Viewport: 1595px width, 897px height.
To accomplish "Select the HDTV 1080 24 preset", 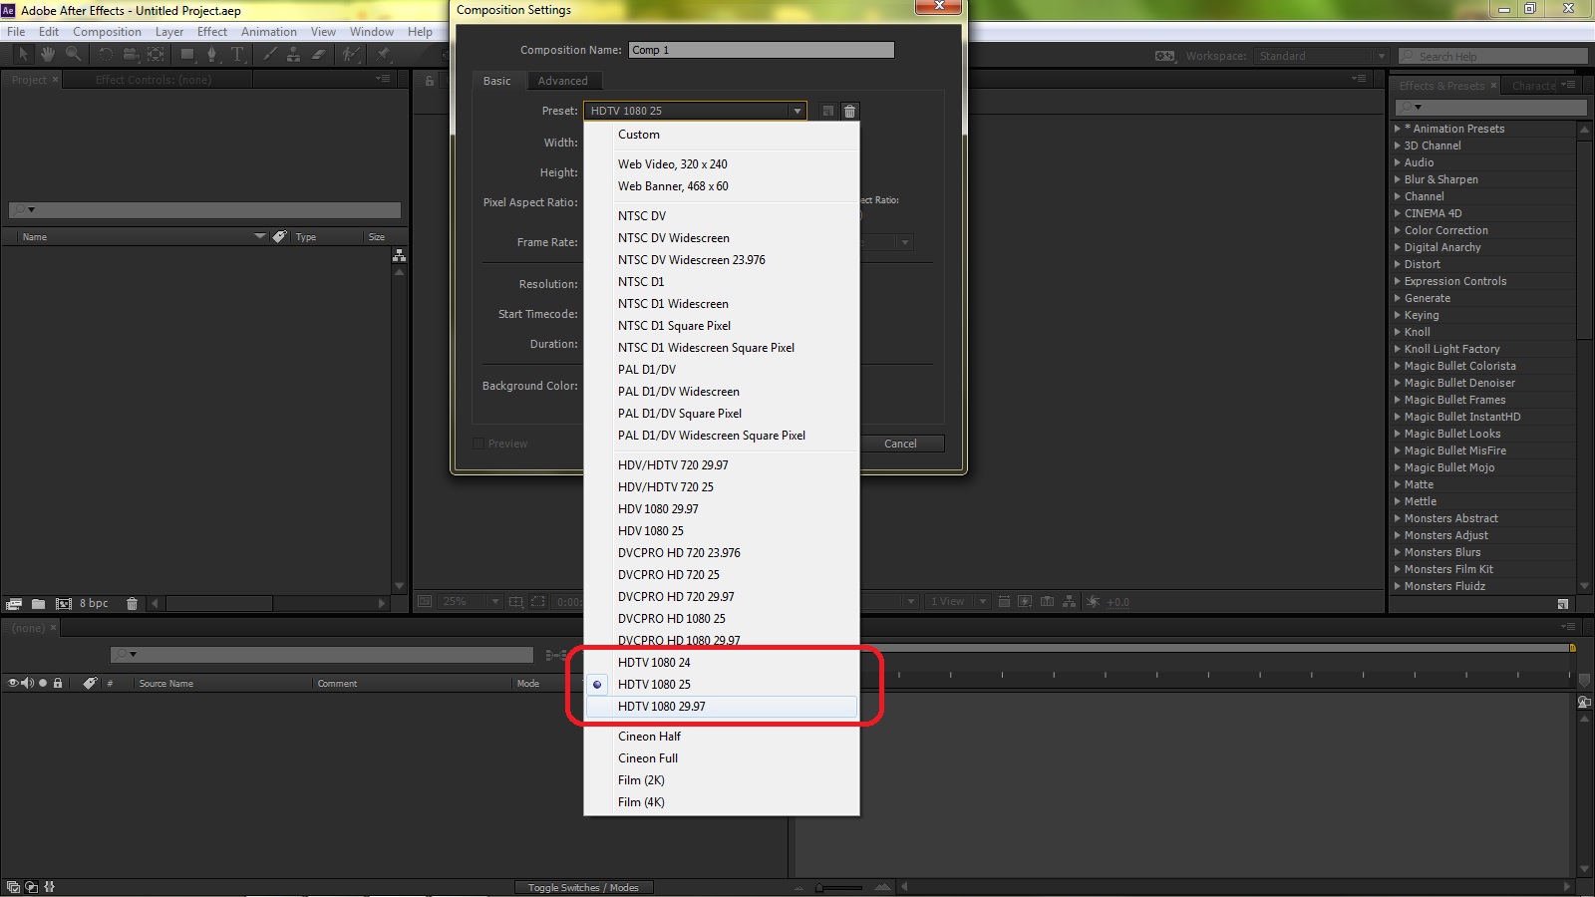I will pos(722,662).
